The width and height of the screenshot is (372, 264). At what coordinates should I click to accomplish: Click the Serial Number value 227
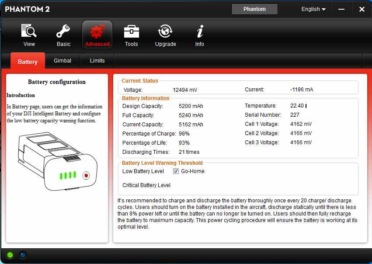[x=295, y=115]
